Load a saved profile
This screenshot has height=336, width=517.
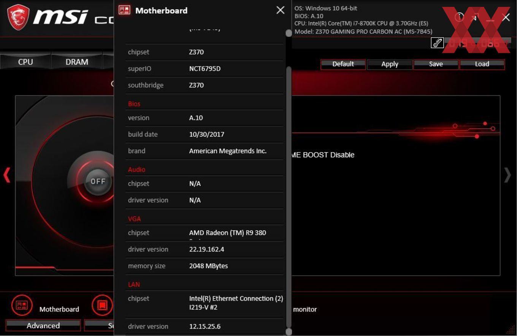pos(482,64)
